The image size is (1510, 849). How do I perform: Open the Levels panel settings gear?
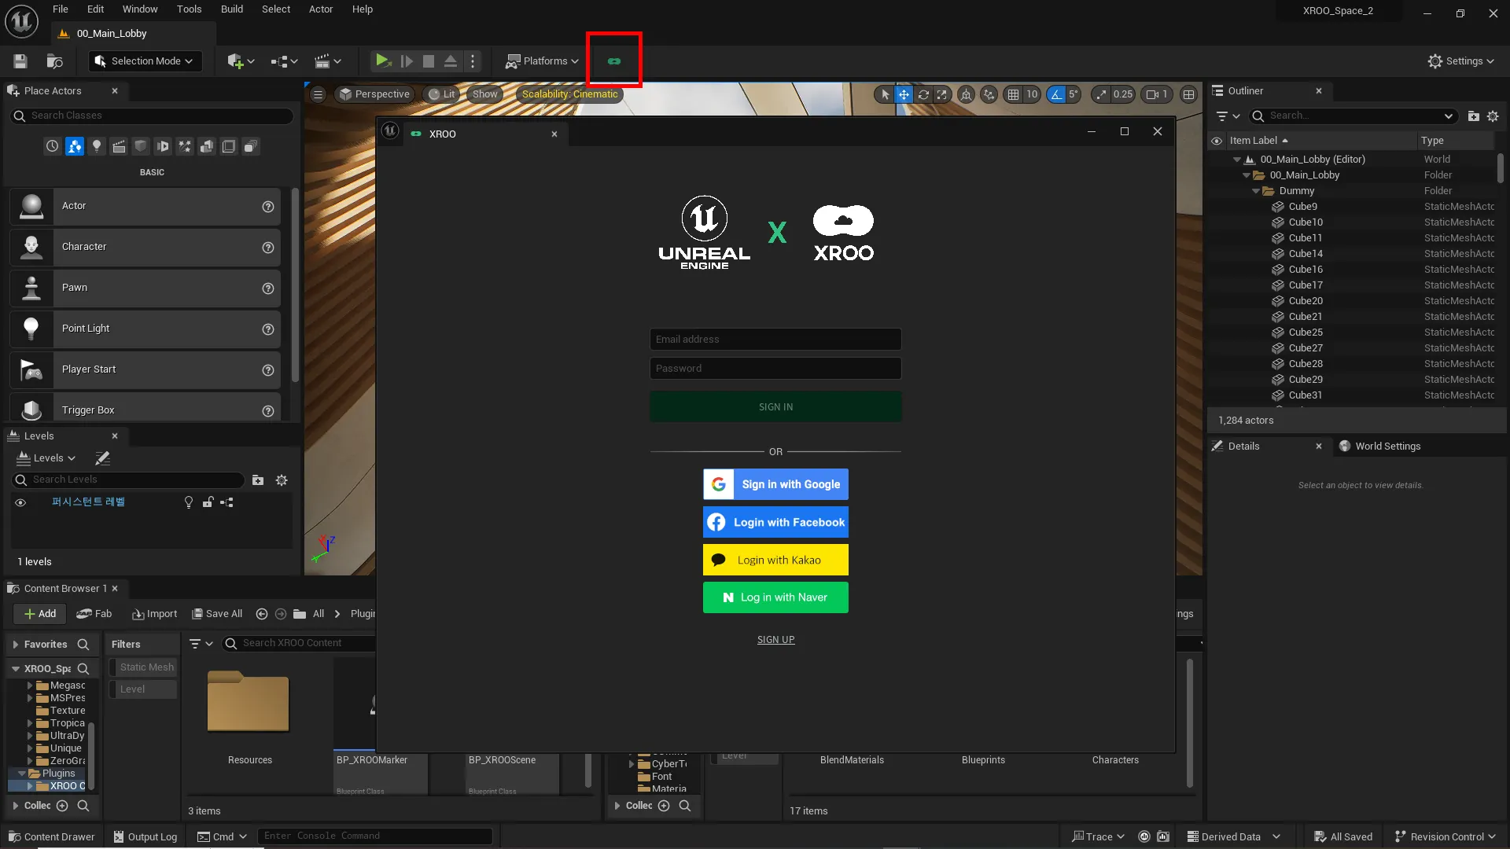pyautogui.click(x=282, y=480)
